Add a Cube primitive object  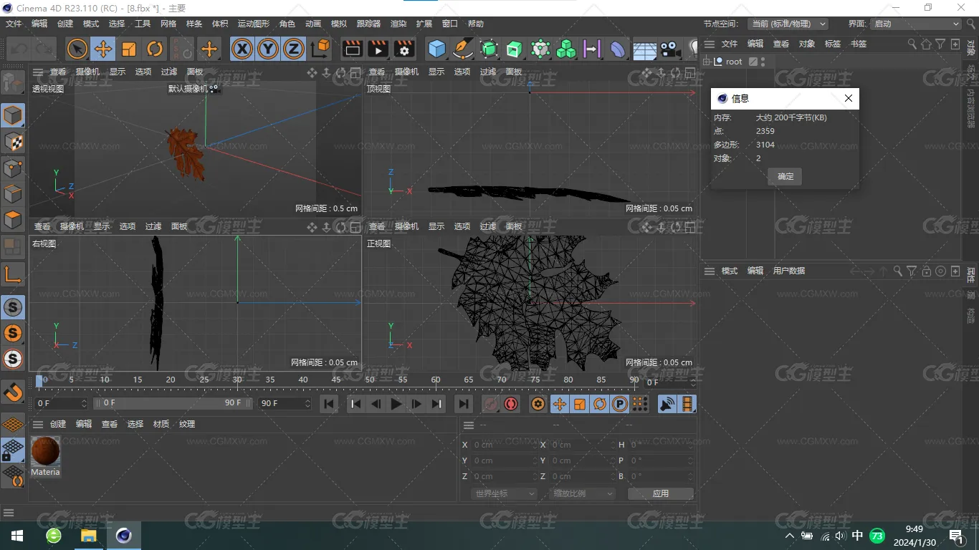point(436,49)
